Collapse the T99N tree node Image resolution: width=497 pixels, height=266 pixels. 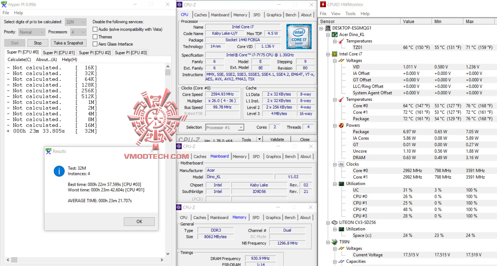pos(328,242)
